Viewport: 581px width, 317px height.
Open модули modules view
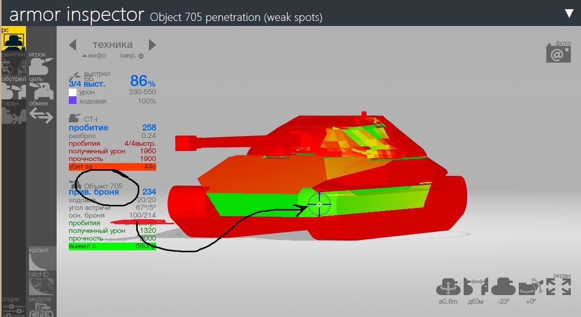point(41,306)
